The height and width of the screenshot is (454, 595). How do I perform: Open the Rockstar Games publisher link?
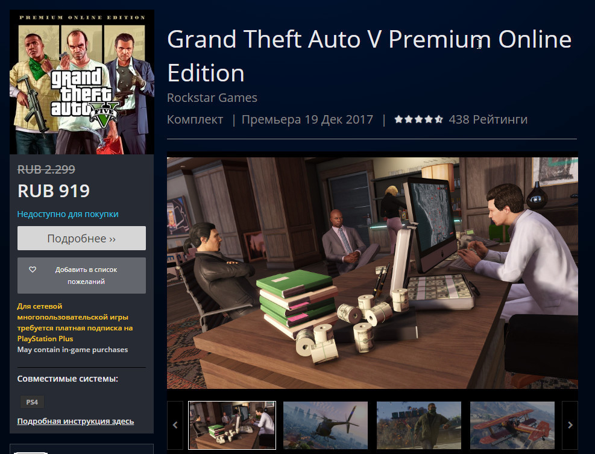tap(212, 98)
